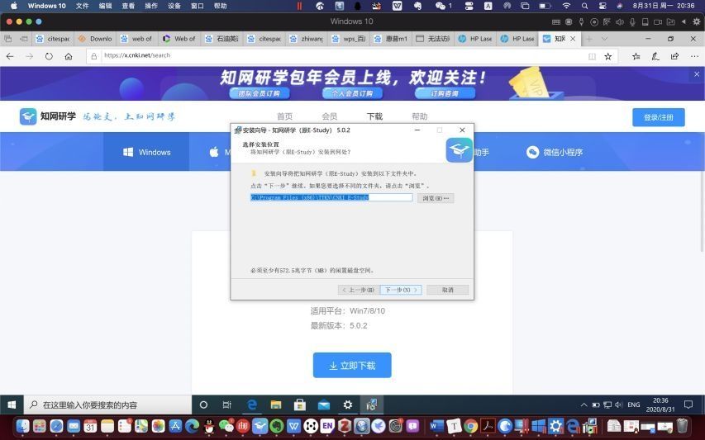Open WeChat in the macOS Dock
Viewport: 705px width, 440px height.
pyautogui.click(x=226, y=425)
